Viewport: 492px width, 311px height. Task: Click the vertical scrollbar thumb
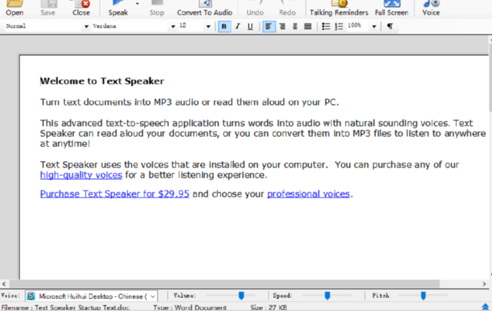pyautogui.click(x=491, y=77)
